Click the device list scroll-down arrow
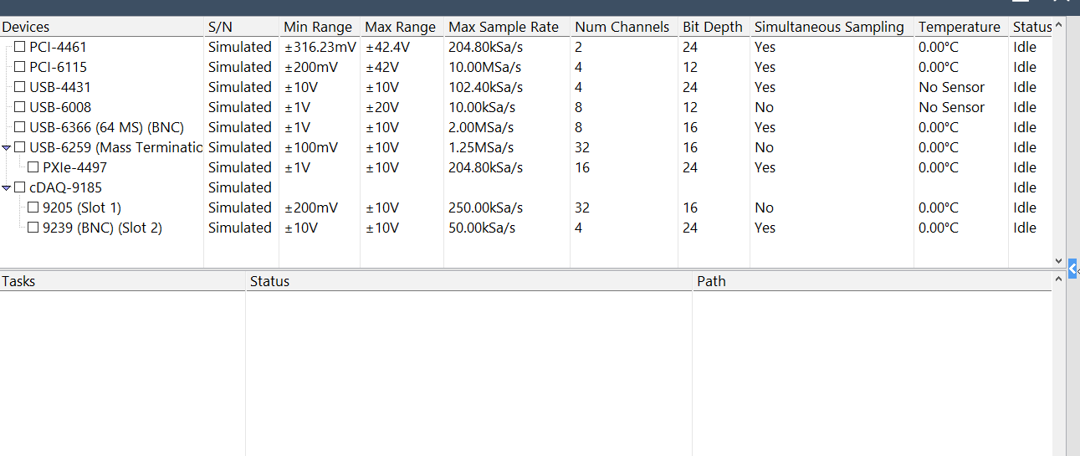The image size is (1080, 456). (1058, 261)
